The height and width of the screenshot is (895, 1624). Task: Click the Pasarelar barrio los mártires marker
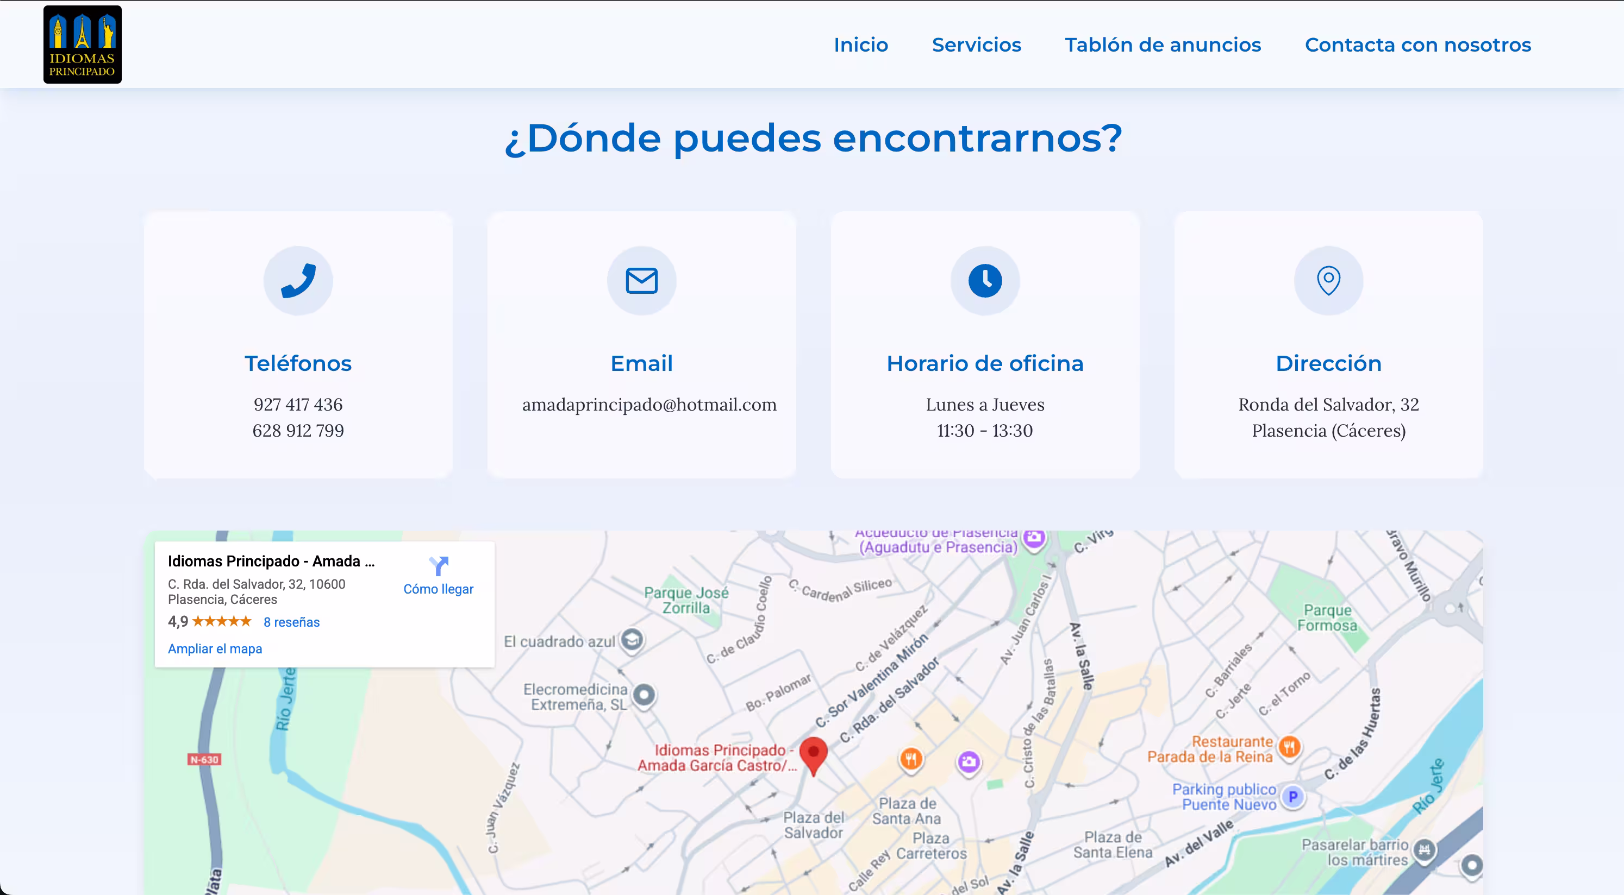(x=1424, y=850)
